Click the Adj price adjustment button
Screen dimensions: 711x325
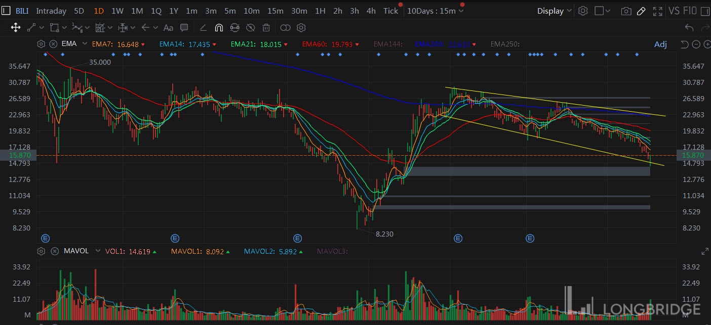click(x=660, y=44)
